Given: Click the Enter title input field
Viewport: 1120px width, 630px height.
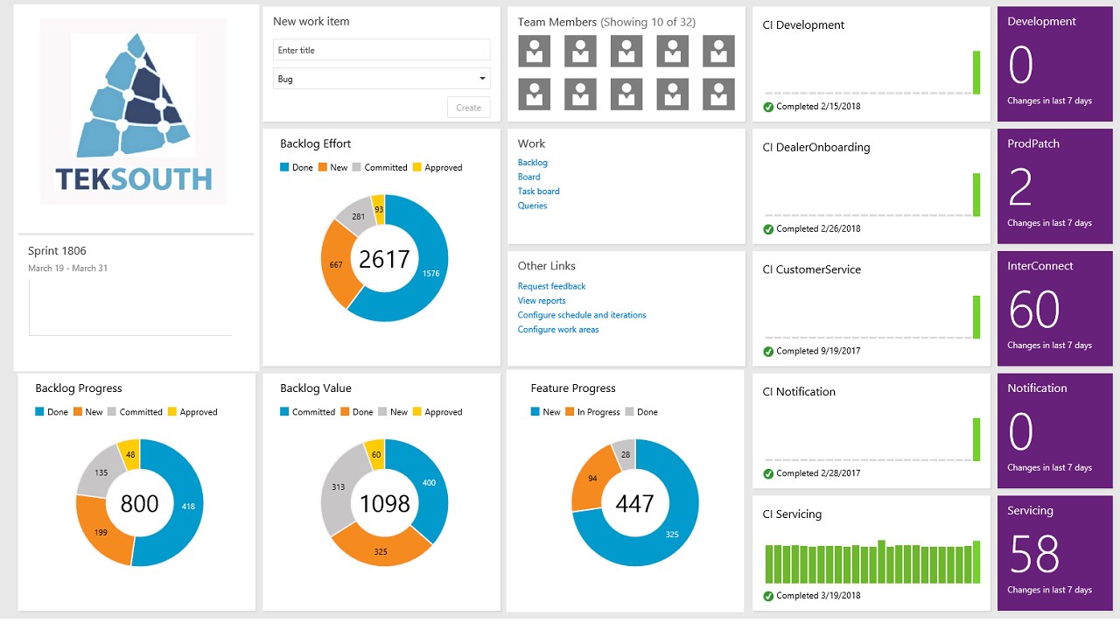Looking at the screenshot, I should tap(381, 50).
